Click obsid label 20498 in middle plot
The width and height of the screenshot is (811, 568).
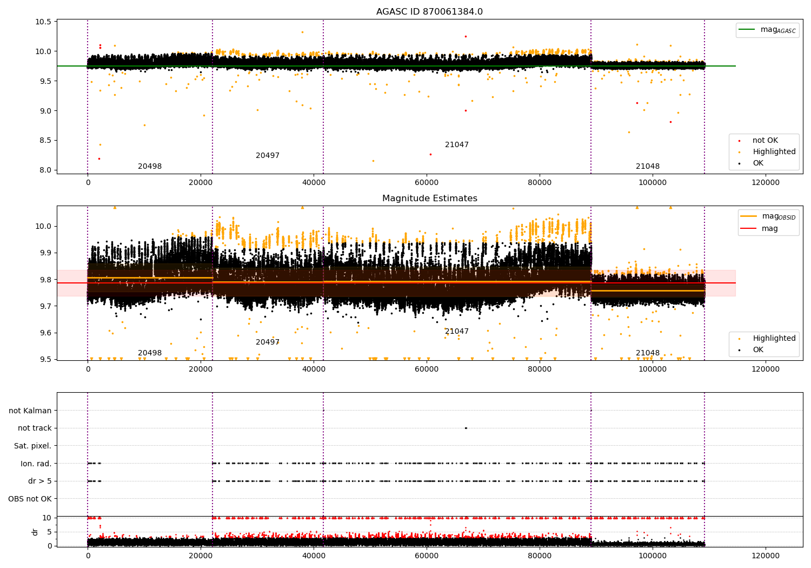[150, 353]
